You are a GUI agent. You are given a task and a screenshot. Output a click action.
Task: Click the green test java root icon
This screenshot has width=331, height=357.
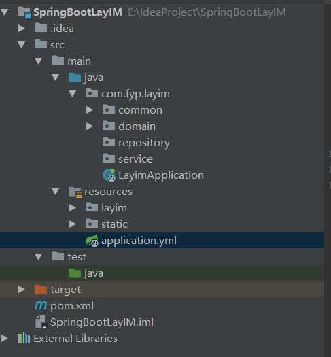pos(75,273)
